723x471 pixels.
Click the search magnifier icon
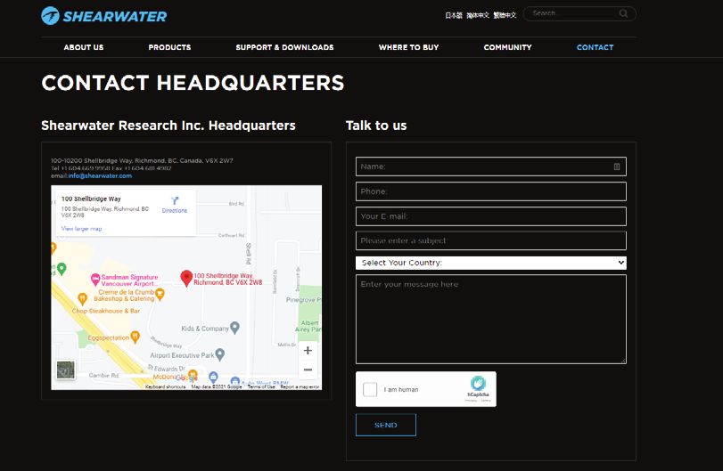[623, 13]
